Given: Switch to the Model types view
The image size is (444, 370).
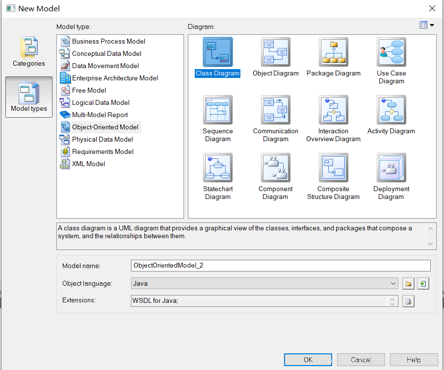Looking at the screenshot, I should tap(29, 97).
